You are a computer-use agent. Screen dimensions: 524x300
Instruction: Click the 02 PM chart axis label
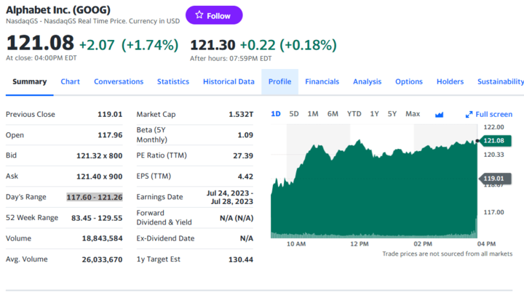[x=423, y=244]
